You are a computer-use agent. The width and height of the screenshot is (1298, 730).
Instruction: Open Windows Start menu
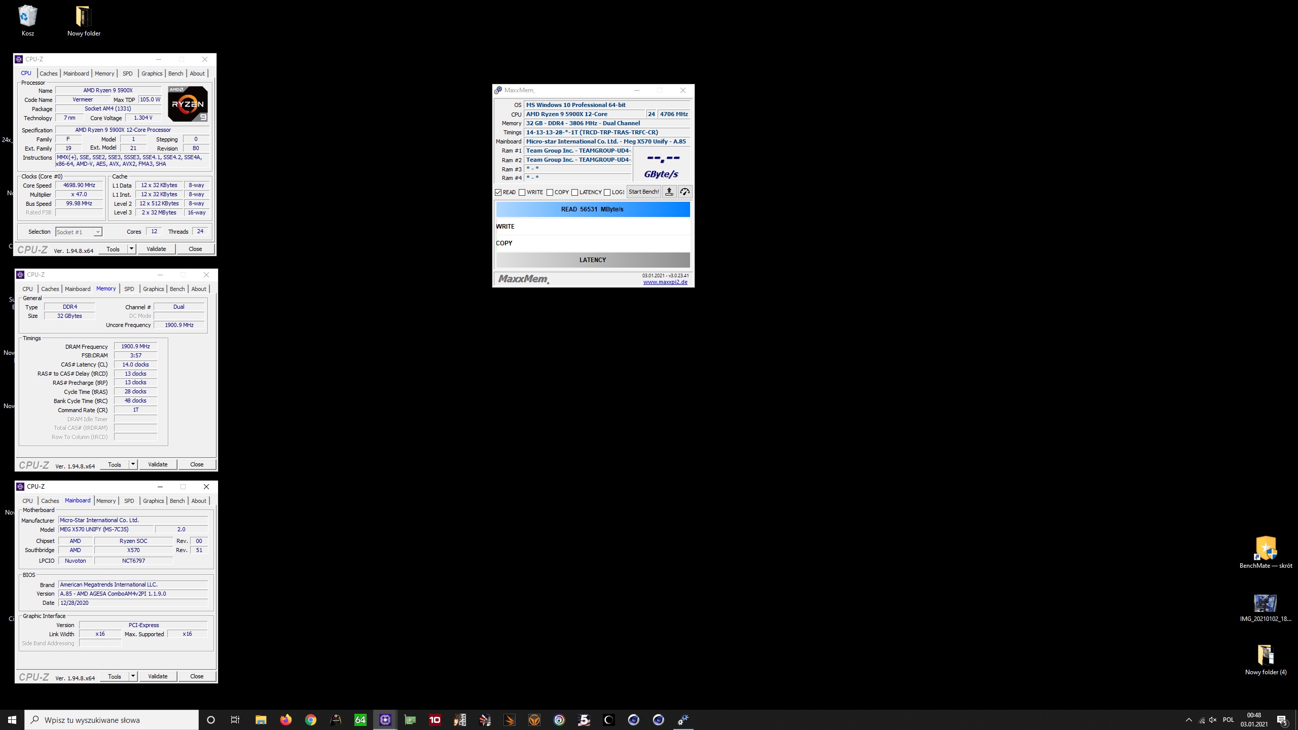pos(12,720)
